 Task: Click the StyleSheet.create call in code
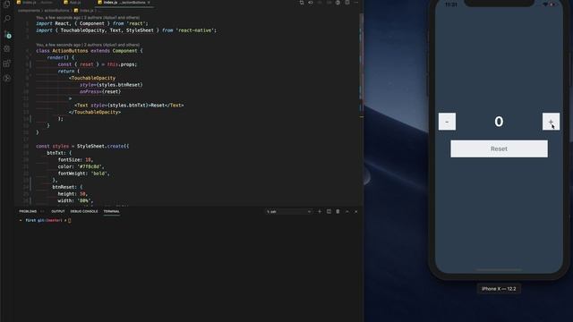point(103,146)
